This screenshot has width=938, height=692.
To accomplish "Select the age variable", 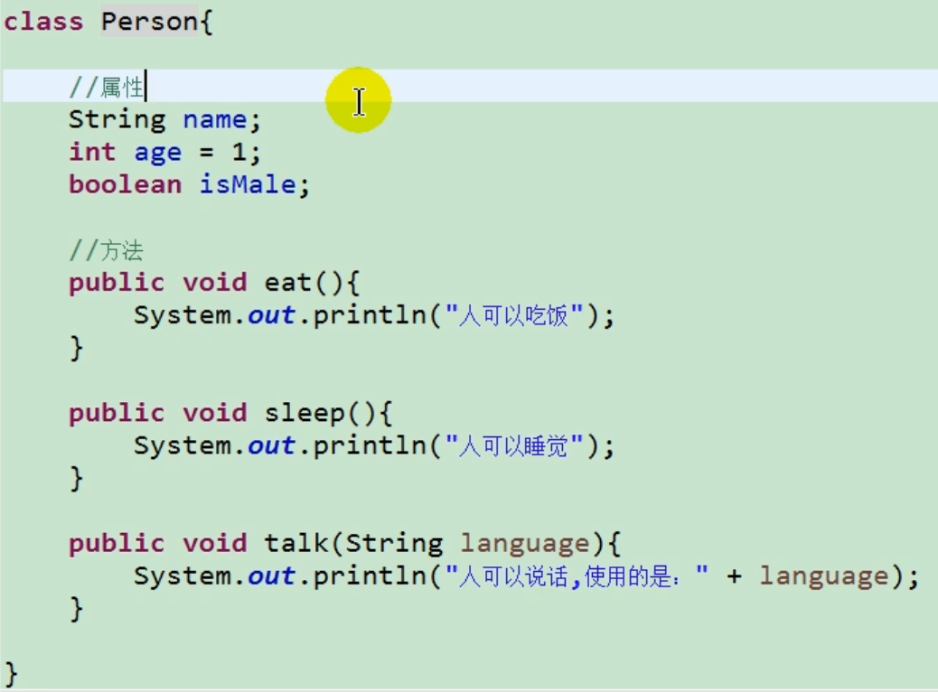I will (157, 153).
